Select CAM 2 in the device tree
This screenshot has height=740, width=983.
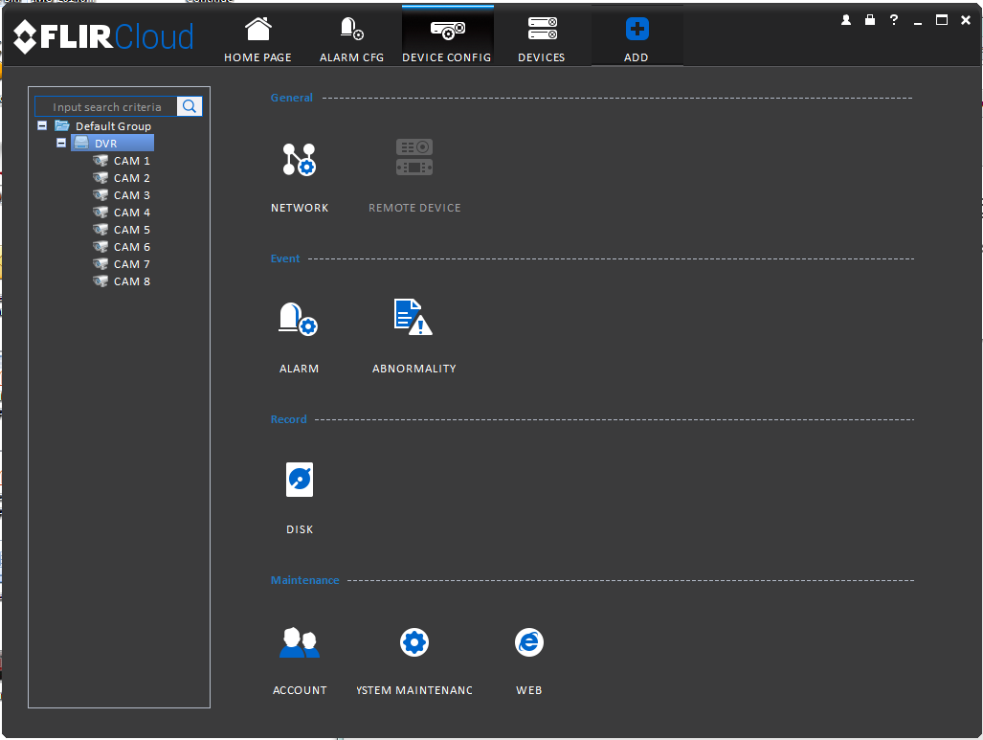point(132,178)
